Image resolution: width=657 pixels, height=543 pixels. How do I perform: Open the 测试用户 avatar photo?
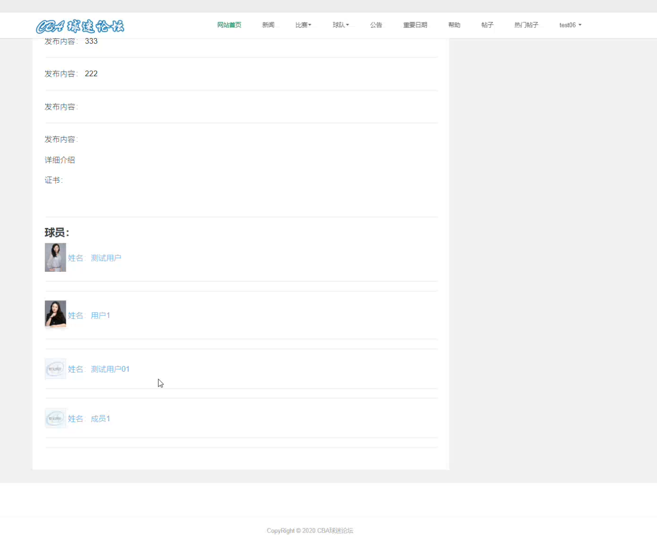point(55,257)
